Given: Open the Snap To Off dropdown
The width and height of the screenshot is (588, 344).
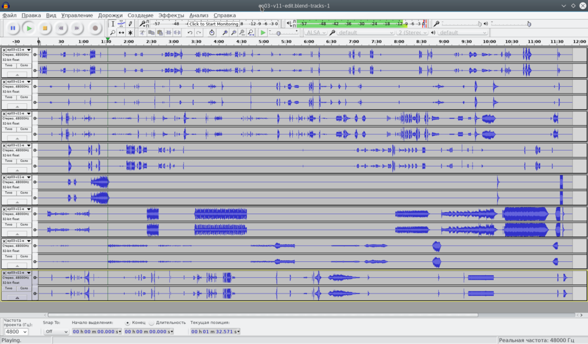Looking at the screenshot, I should point(56,331).
